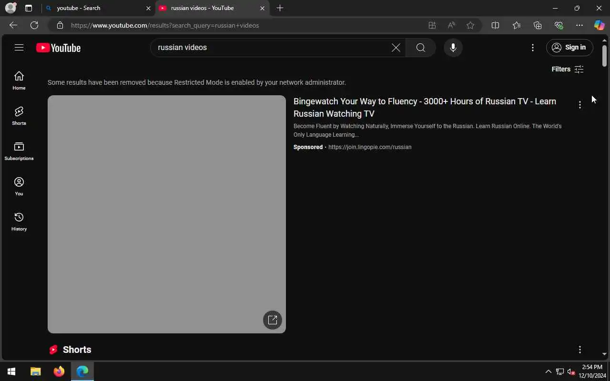Click the scrollbar down arrow
Screen dimensions: 610x381
pyautogui.click(x=604, y=354)
